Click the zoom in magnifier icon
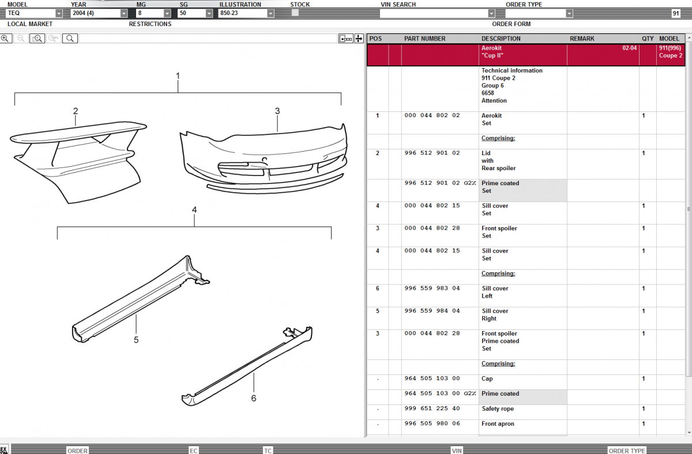 pos(5,39)
